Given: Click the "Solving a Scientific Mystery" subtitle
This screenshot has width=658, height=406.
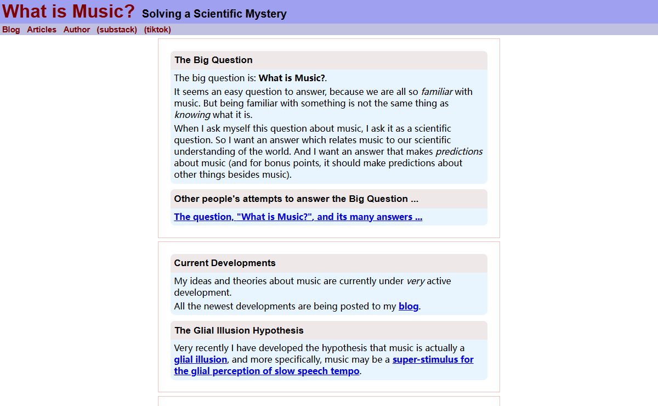Looking at the screenshot, I should coord(214,14).
